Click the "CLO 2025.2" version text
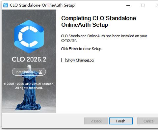 tap(29, 59)
